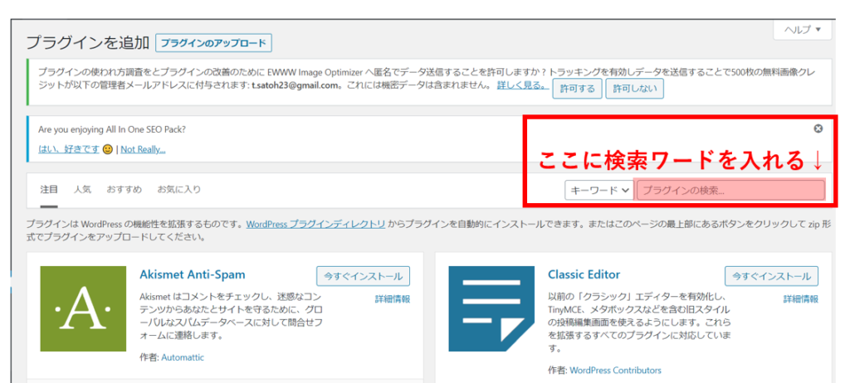The width and height of the screenshot is (850, 383).
Task: Open the ヘルプ help dropdown
Action: click(803, 29)
